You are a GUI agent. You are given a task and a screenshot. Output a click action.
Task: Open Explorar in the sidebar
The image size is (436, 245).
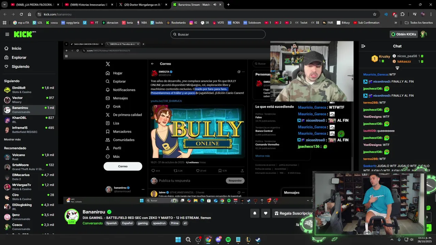pyautogui.click(x=19, y=58)
